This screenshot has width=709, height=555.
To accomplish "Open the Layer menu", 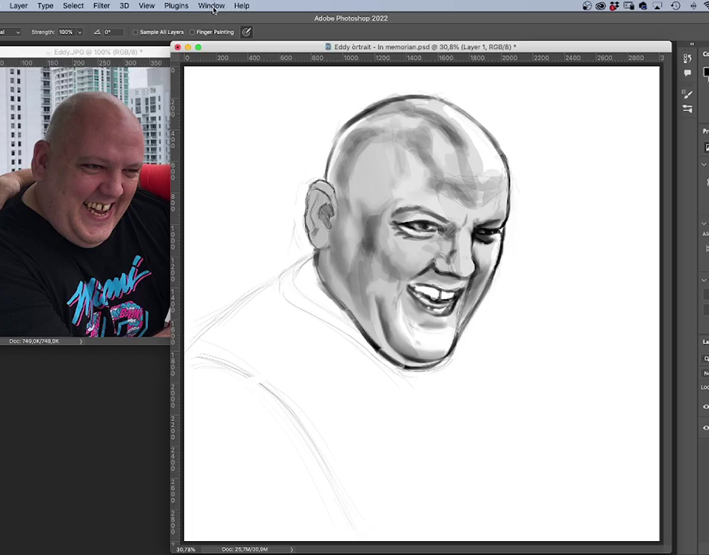I will tap(19, 6).
